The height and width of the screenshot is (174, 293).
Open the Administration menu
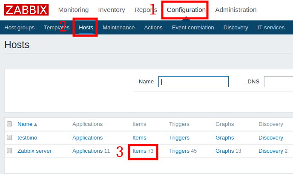pyautogui.click(x=236, y=10)
